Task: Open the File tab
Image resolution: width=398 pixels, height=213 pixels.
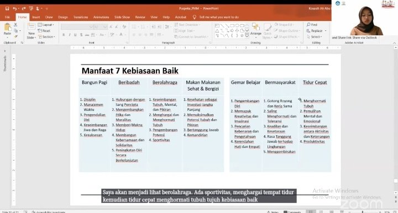Action: (8, 17)
